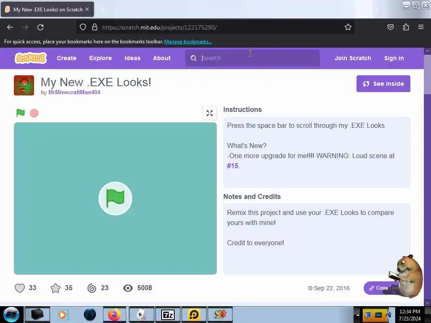Screen dimensions: 431x323
Task: Click Sign in
Action: [x=394, y=58]
